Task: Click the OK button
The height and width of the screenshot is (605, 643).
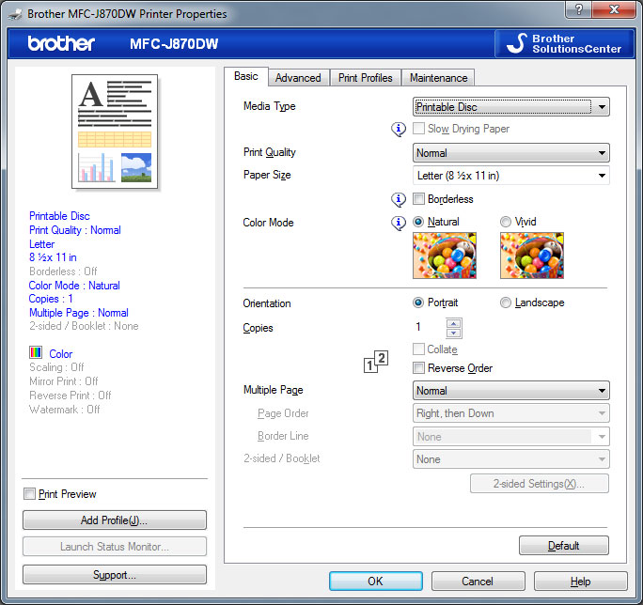Action: (x=376, y=582)
